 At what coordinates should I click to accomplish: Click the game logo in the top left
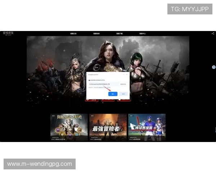point(8,34)
